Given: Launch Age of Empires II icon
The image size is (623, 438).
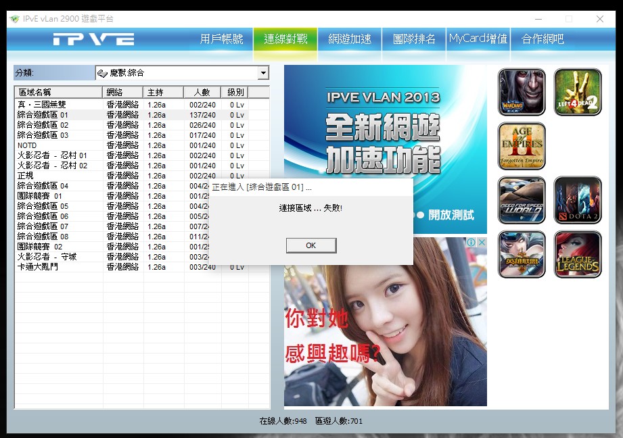Looking at the screenshot, I should click(522, 146).
